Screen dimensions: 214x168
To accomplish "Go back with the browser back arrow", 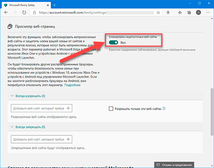I will (6, 13).
